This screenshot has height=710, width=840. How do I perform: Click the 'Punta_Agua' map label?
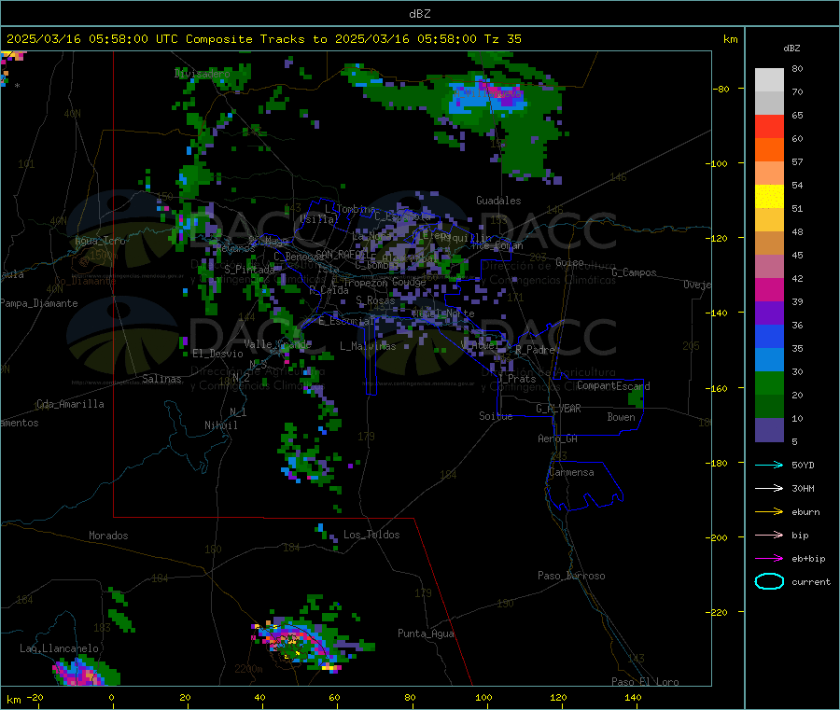coord(426,634)
